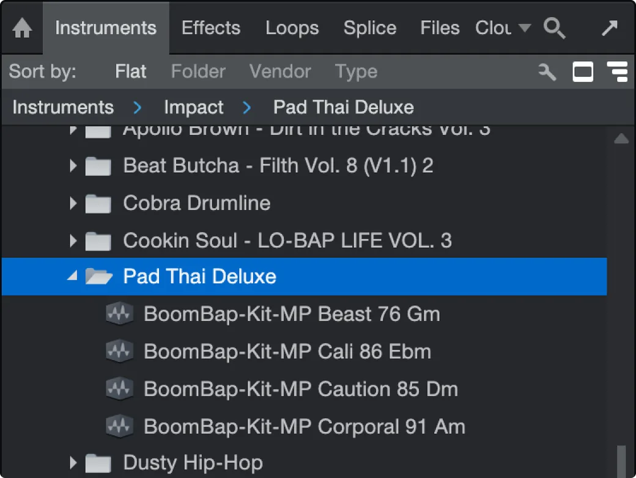
Task: Click the Caution 85 Dm preset waveform icon
Action: pos(119,388)
